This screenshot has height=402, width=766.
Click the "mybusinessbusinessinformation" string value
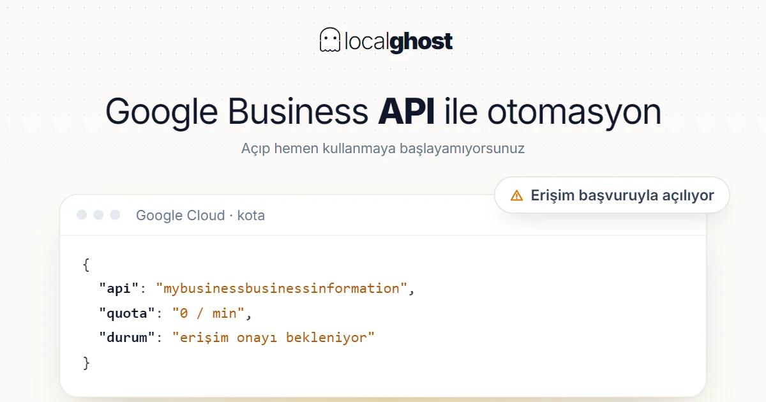click(282, 288)
